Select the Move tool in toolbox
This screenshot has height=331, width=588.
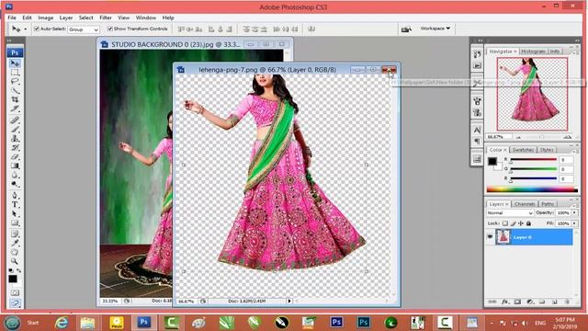tap(15, 63)
